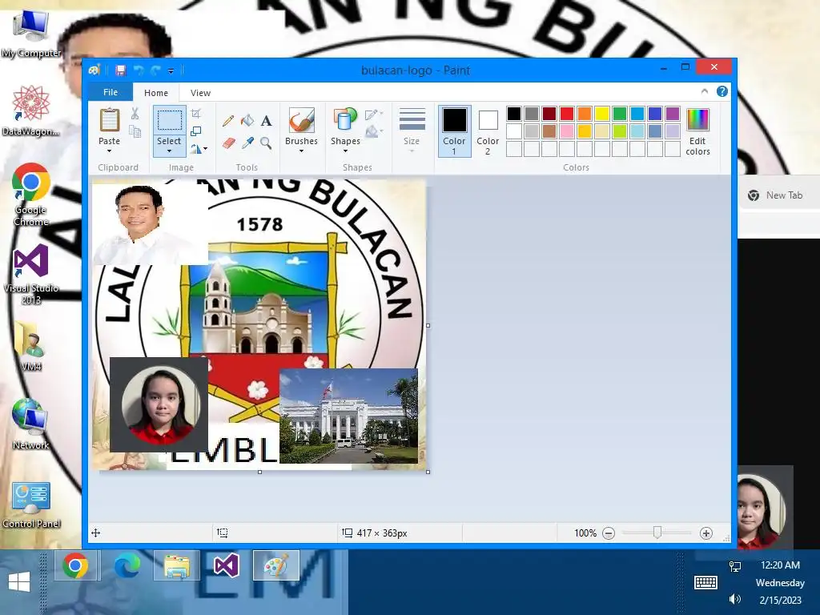Viewport: 820px width, 615px height.
Task: Click the Visual Studio taskbar button
Action: click(x=227, y=565)
